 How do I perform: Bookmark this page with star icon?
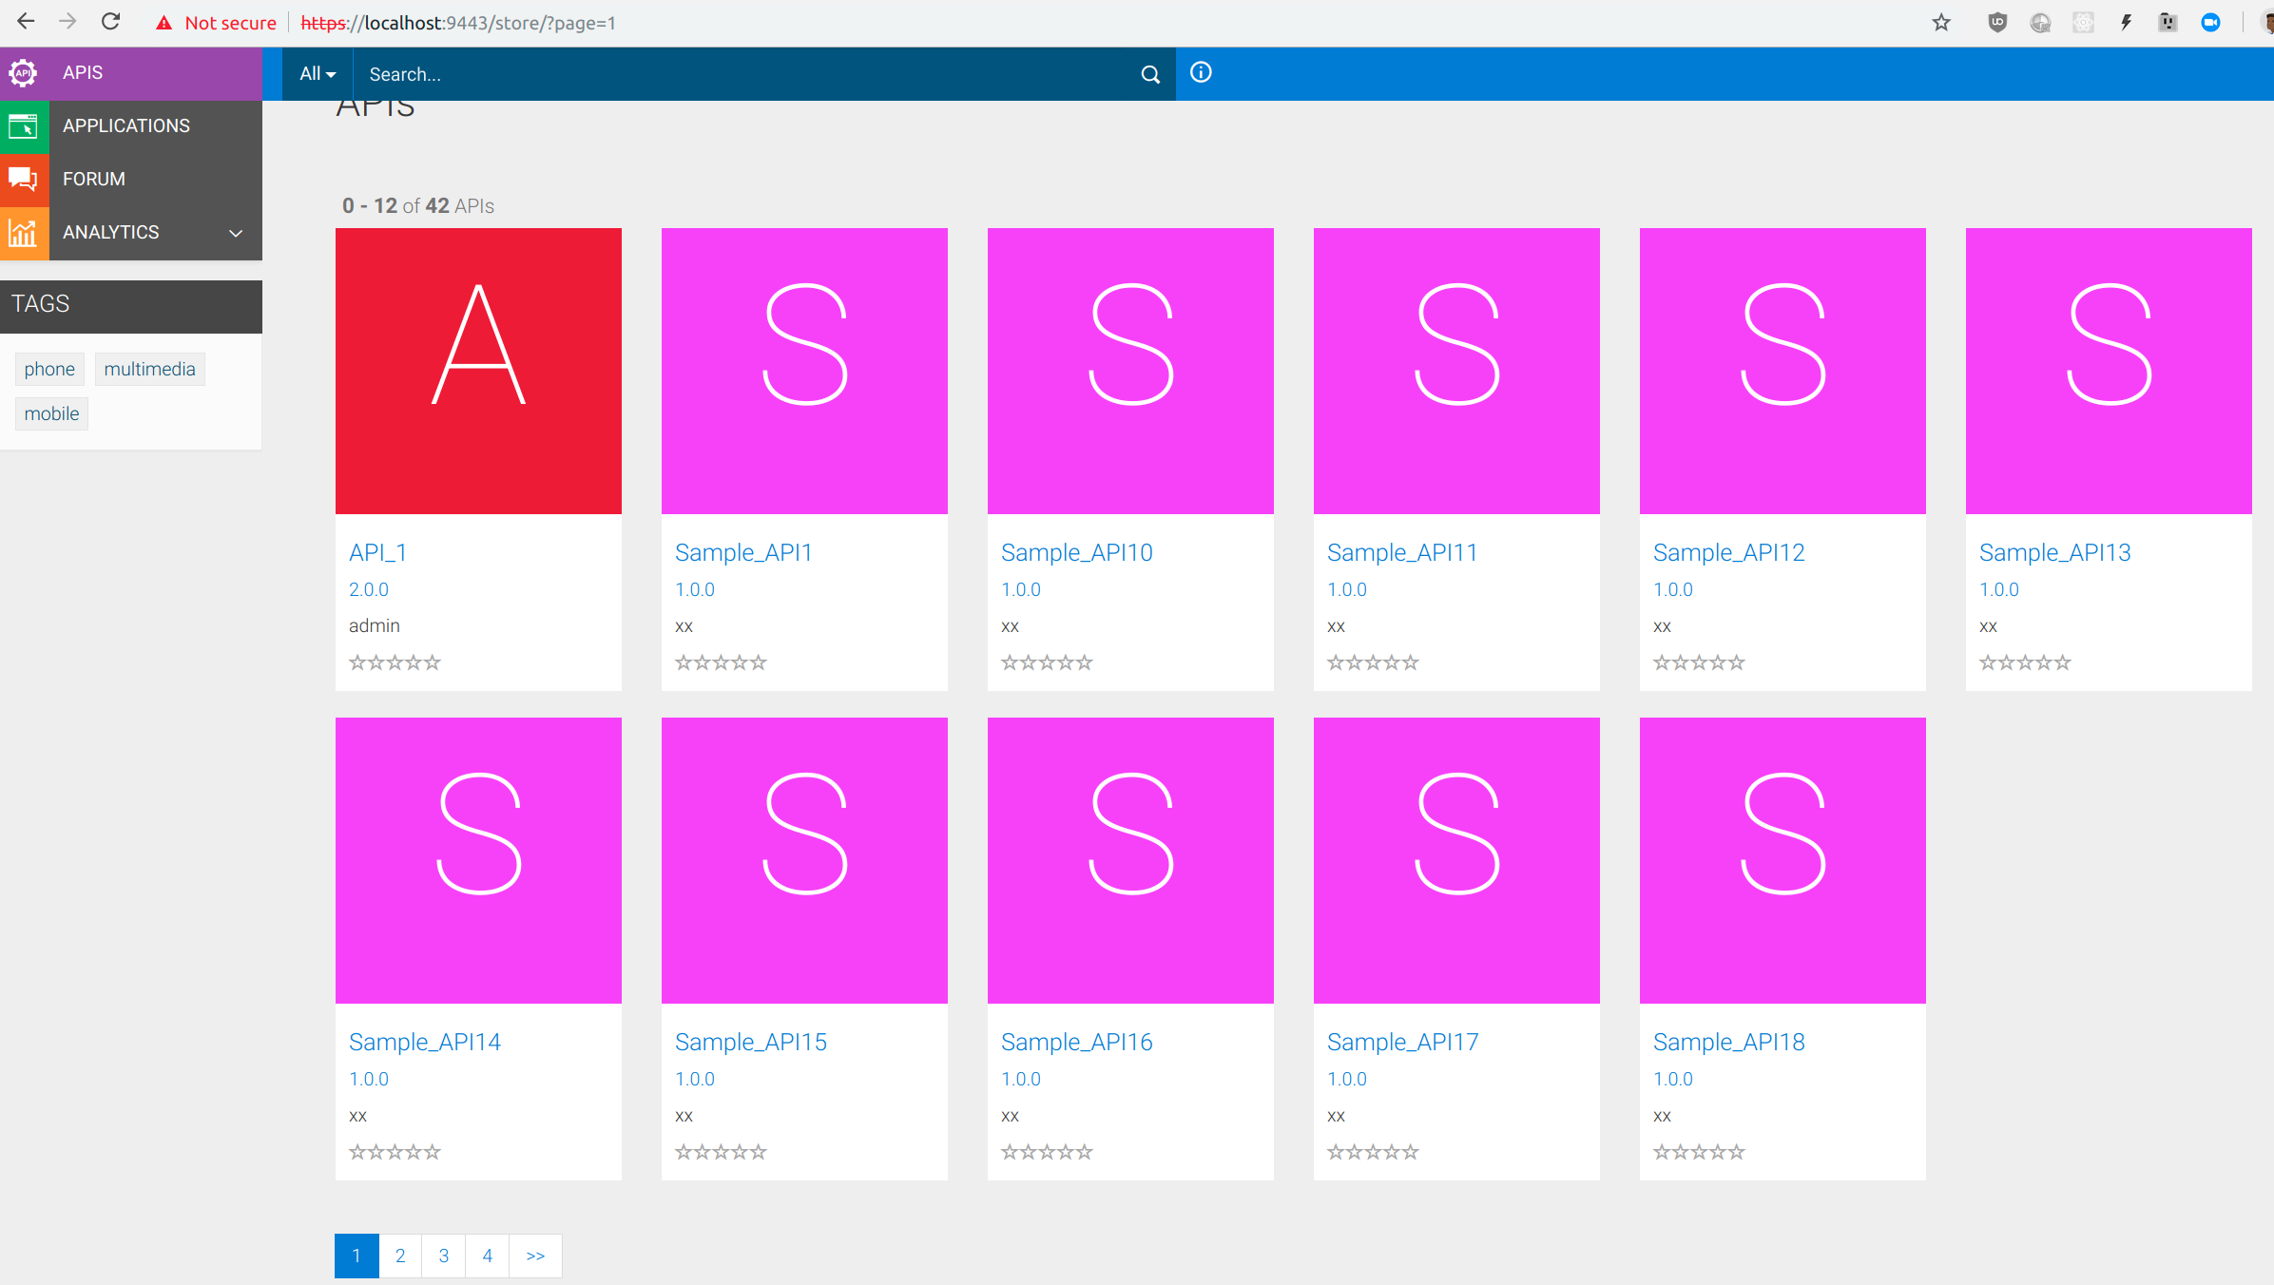click(1941, 23)
